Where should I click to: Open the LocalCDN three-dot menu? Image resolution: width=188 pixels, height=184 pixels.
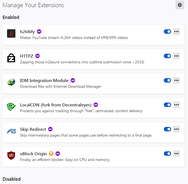177,105
